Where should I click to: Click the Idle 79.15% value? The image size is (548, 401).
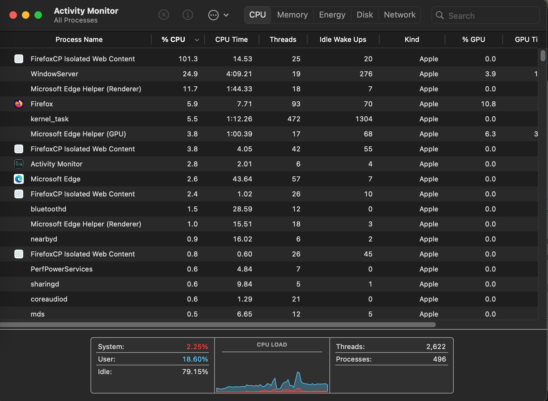tap(195, 372)
